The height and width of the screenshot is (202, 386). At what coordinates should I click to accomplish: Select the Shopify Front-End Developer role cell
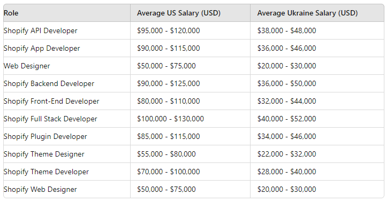pyautogui.click(x=67, y=101)
